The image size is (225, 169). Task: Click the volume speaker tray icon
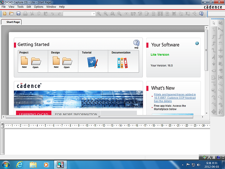[x=199, y=165]
